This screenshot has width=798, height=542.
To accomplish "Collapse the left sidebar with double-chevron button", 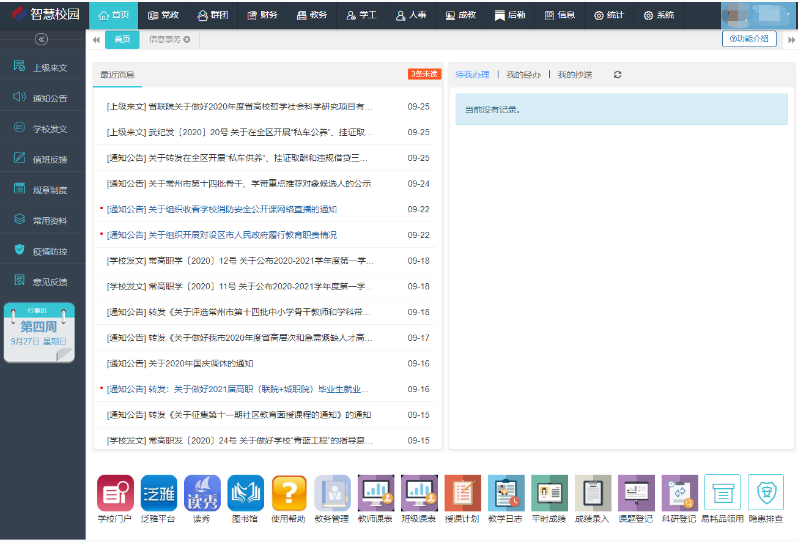I will coord(42,40).
